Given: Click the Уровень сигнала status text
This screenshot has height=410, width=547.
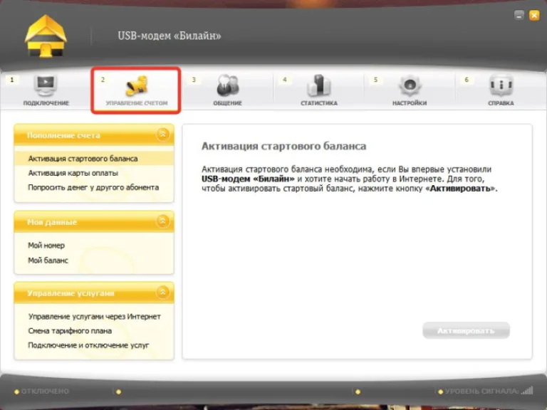Looking at the screenshot, I should [x=482, y=391].
